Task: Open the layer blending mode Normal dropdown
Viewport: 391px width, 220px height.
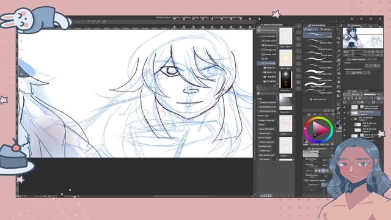Action: (x=356, y=95)
